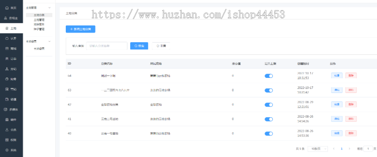This screenshot has width=377, height=157.
Task: Delete the 全部农场分类 row (ID 42)
Action: coord(351,104)
